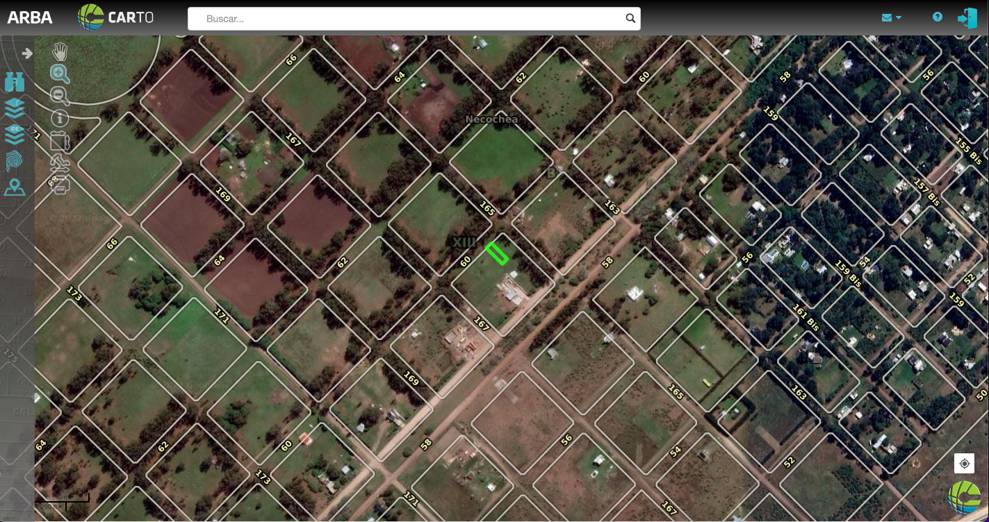Open the binoculars search panel
The width and height of the screenshot is (989, 522).
[x=15, y=82]
